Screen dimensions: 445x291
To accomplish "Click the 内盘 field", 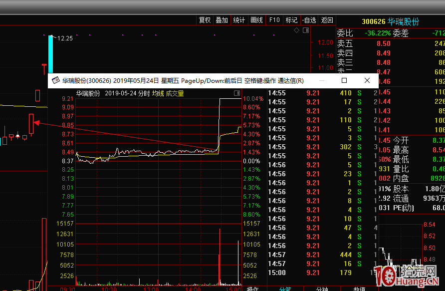I will (419, 178).
